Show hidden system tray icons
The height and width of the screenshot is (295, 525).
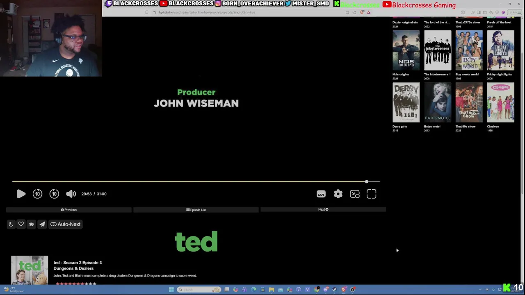(x=480, y=290)
